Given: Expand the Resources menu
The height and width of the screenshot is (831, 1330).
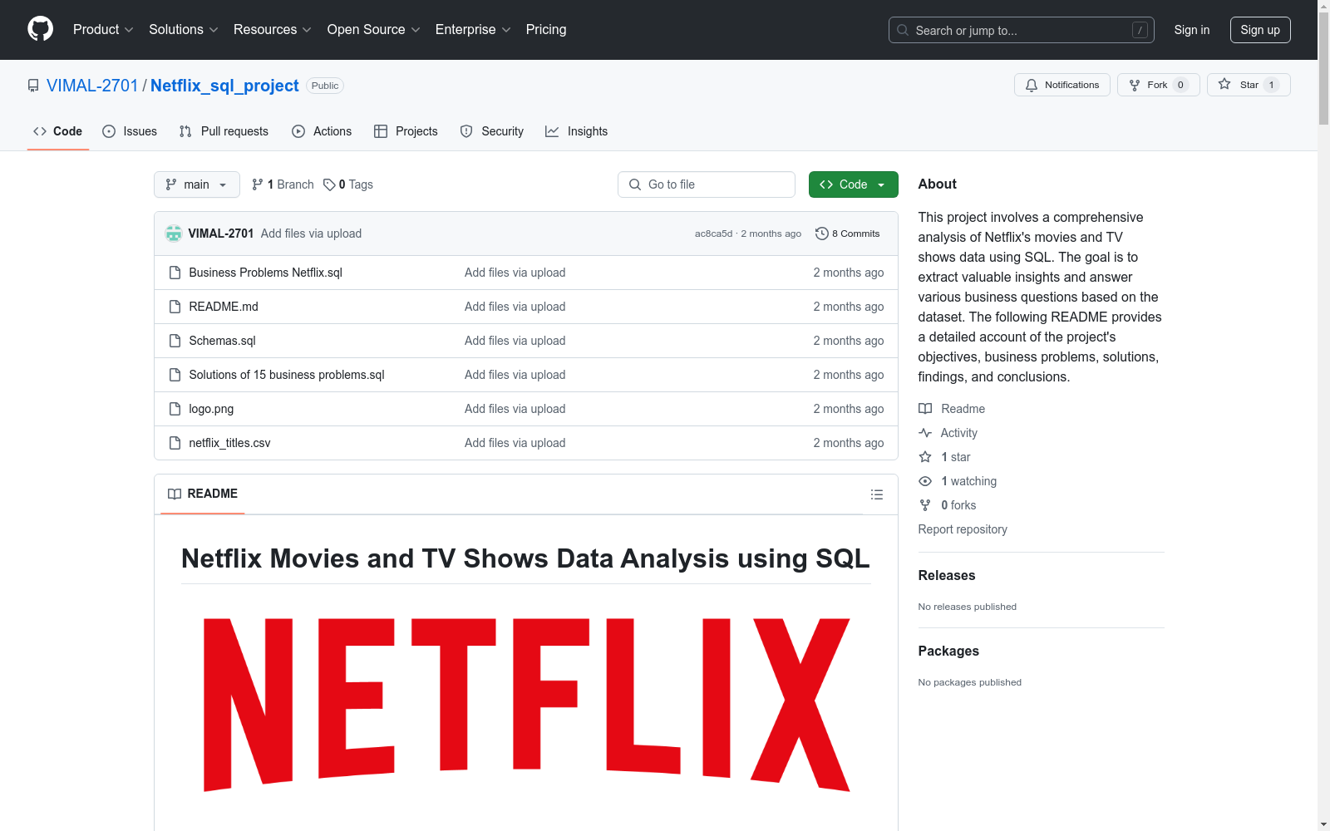Looking at the screenshot, I should 273,30.
